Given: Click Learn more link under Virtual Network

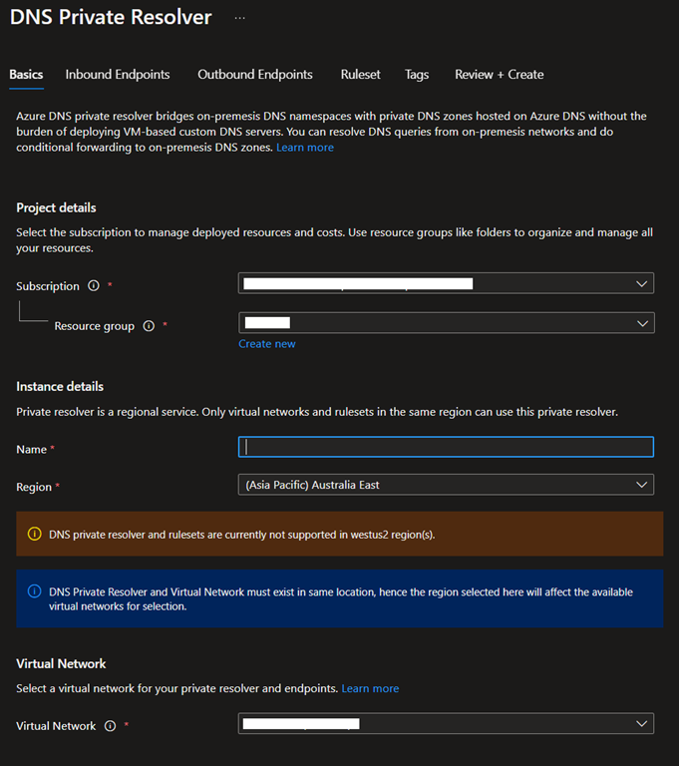Looking at the screenshot, I should [370, 688].
